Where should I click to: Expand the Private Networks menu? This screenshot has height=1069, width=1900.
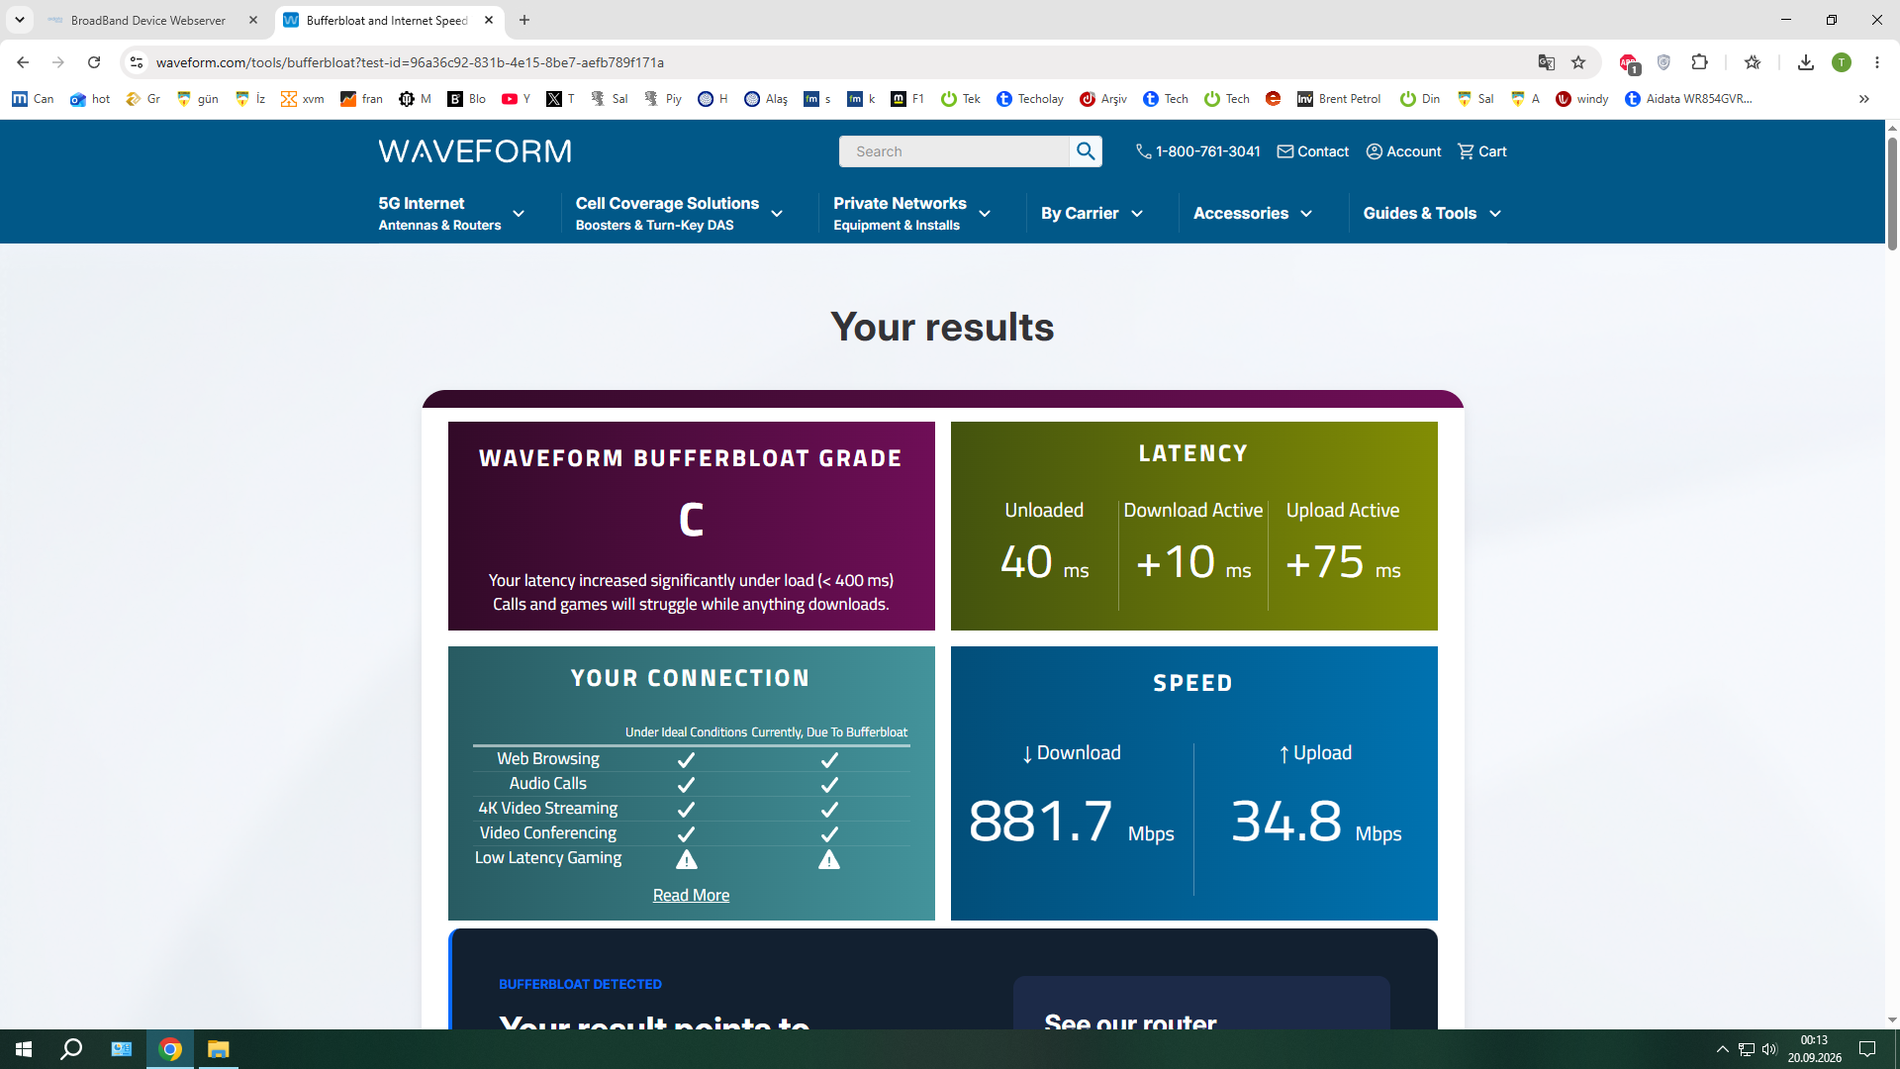[x=912, y=214]
